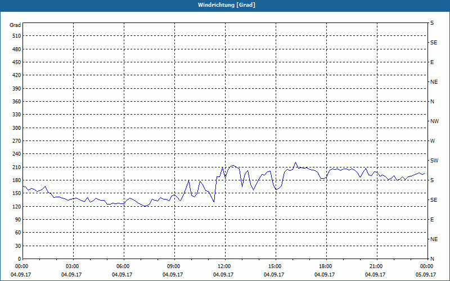Screen dimensions: 450x281
Task: Select the 300 degree axis label
Action: [17, 128]
